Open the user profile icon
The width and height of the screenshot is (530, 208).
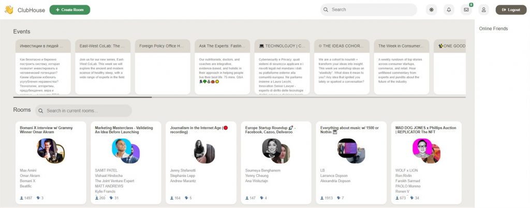click(x=484, y=10)
